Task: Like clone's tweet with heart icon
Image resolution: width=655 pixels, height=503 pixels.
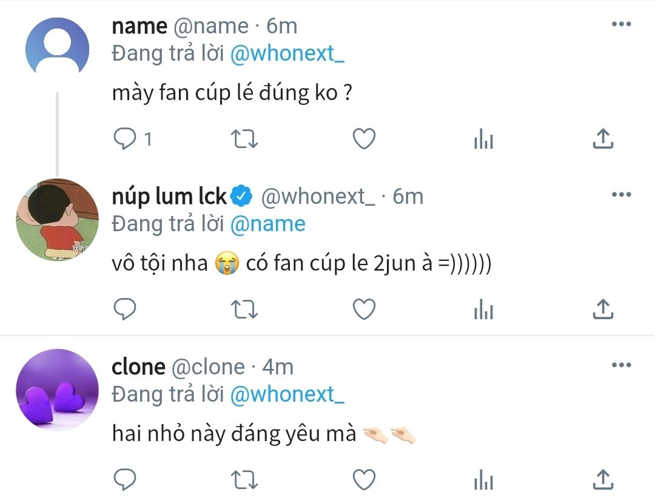Action: 364,479
